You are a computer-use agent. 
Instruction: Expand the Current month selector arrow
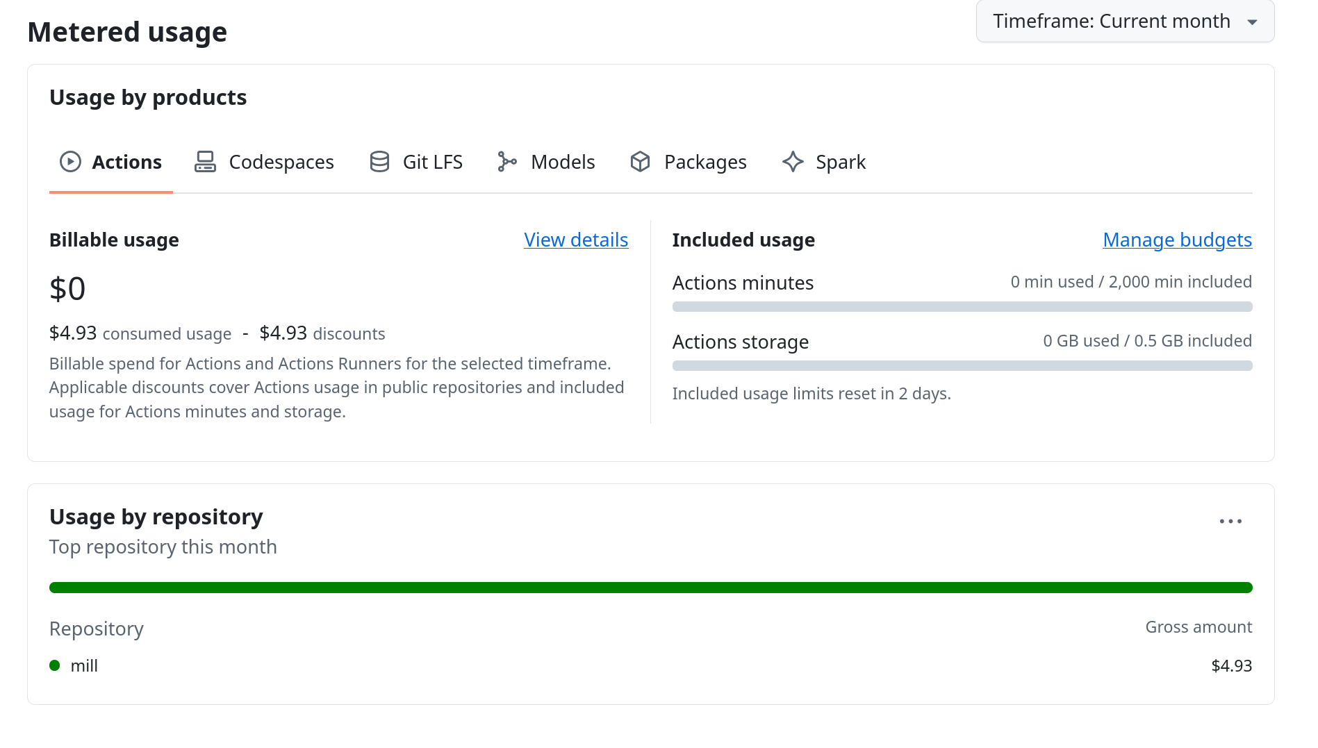pos(1251,22)
